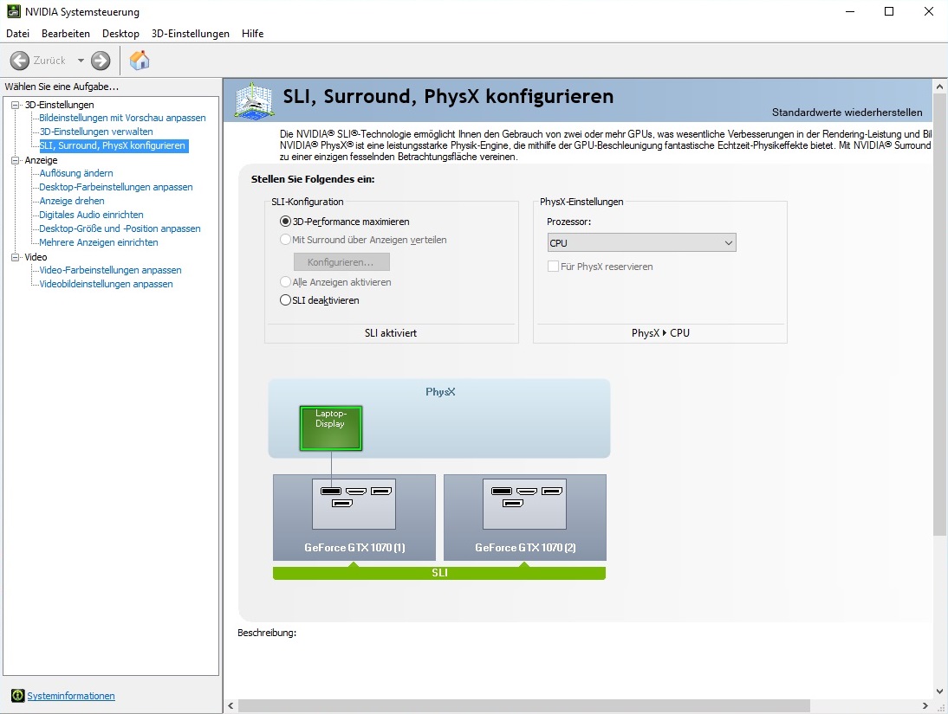The width and height of the screenshot is (948, 714).
Task: Open the Datei menu
Action: (17, 34)
